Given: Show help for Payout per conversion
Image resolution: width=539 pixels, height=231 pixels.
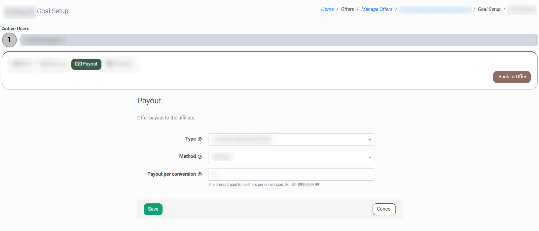Looking at the screenshot, I should pos(199,174).
